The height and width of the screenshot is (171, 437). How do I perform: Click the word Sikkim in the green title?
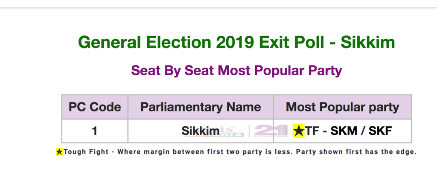coord(370,43)
